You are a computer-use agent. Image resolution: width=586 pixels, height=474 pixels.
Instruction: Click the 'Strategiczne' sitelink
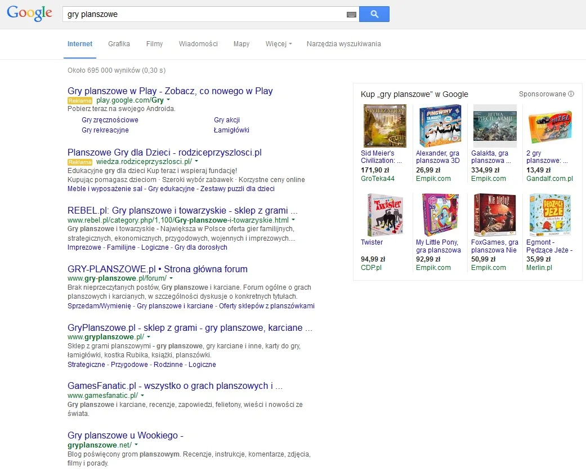click(x=86, y=365)
